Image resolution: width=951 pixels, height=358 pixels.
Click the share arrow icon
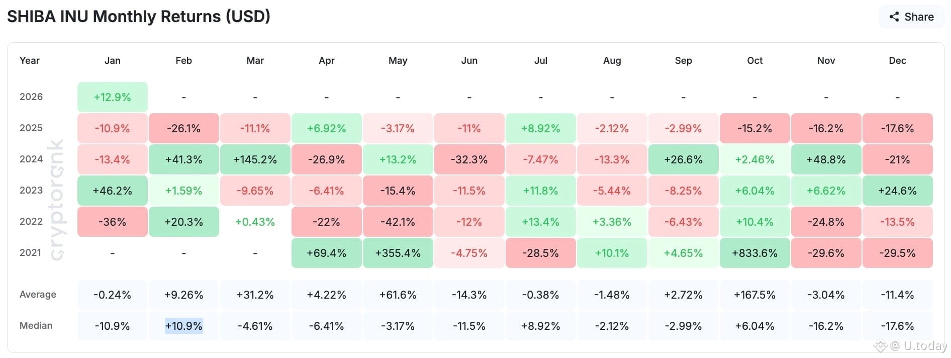894,17
